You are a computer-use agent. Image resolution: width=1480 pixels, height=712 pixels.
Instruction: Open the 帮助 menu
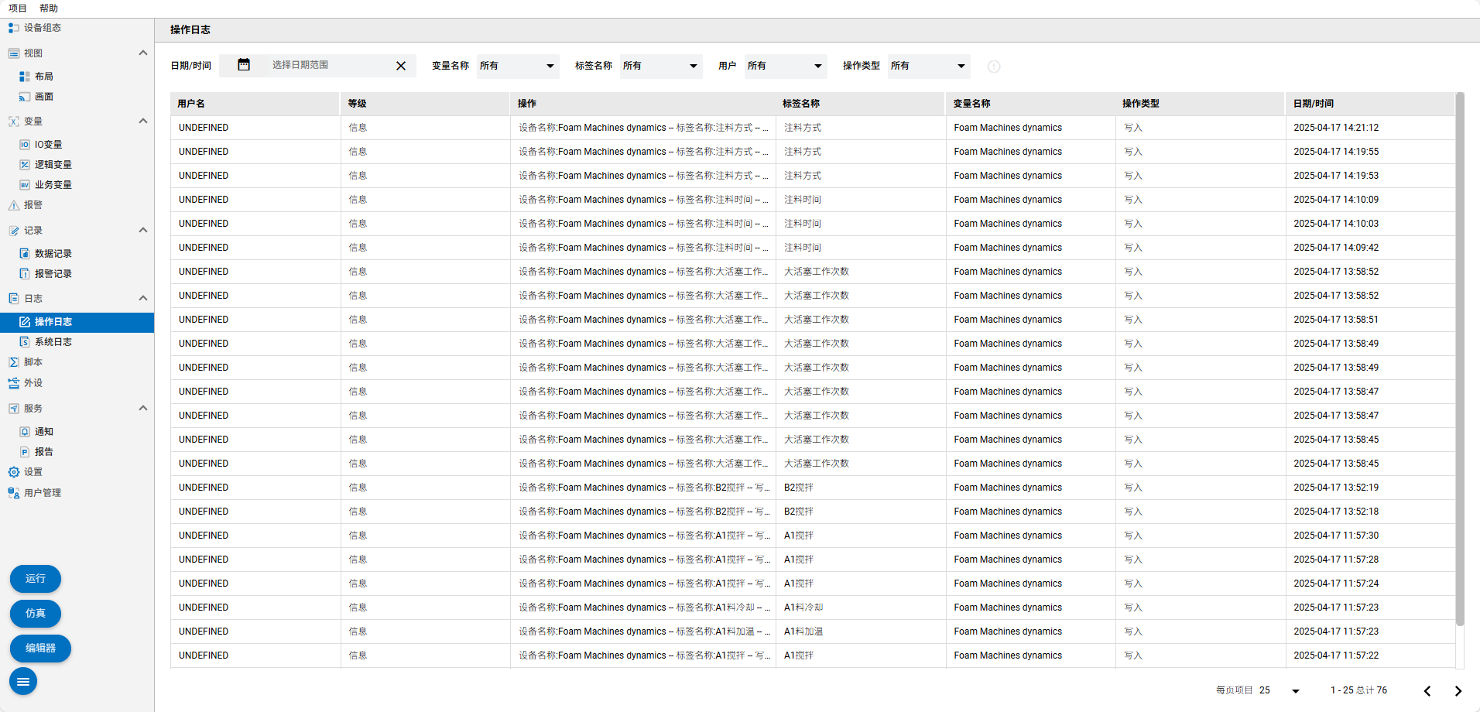coord(49,9)
